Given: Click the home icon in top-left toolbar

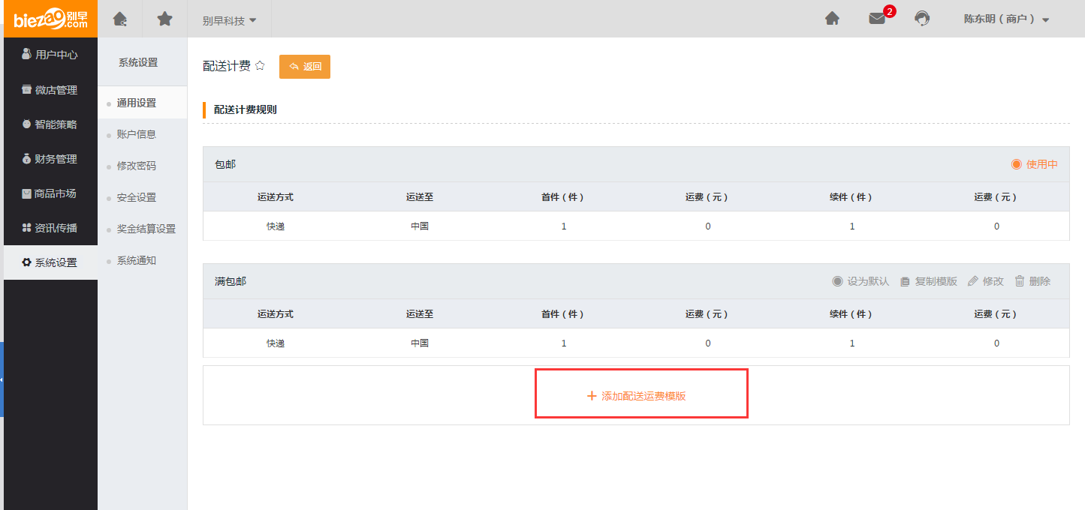Looking at the screenshot, I should point(119,19).
